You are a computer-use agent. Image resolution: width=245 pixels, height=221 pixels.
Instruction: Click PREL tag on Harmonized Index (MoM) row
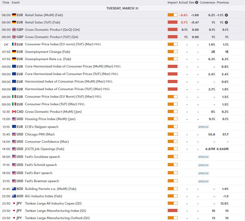coord(109,81)
